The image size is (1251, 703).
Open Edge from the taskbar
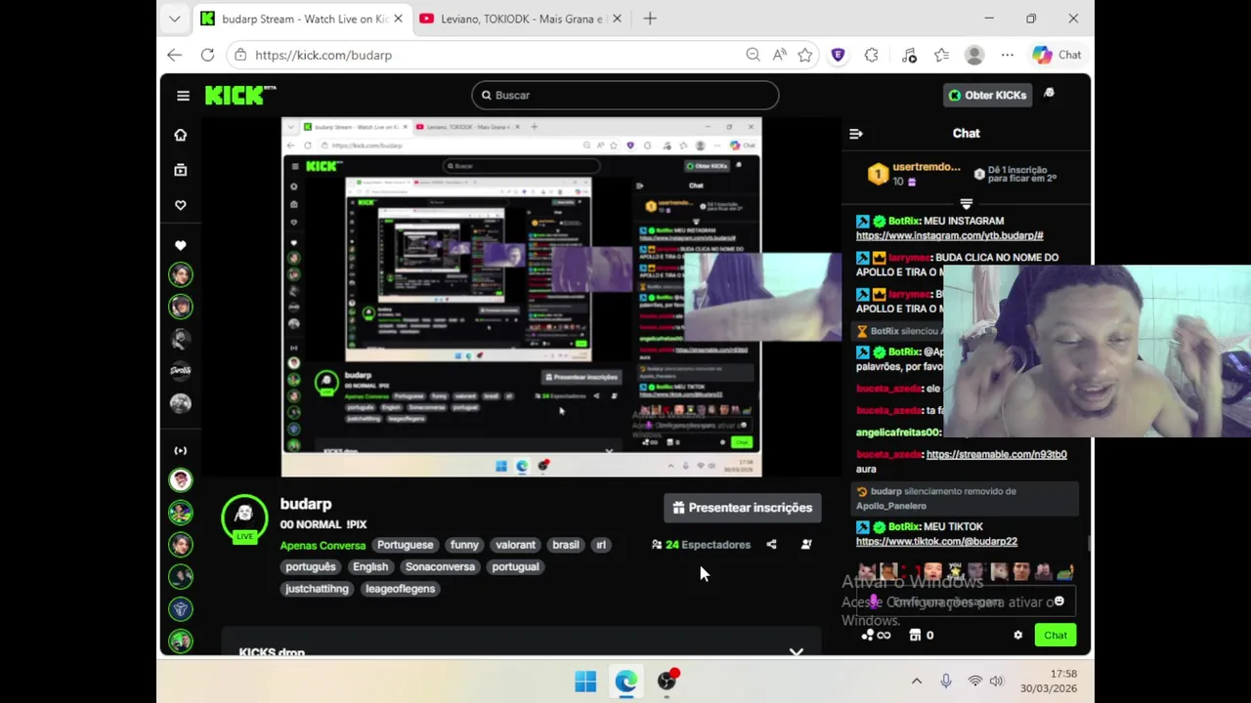626,682
